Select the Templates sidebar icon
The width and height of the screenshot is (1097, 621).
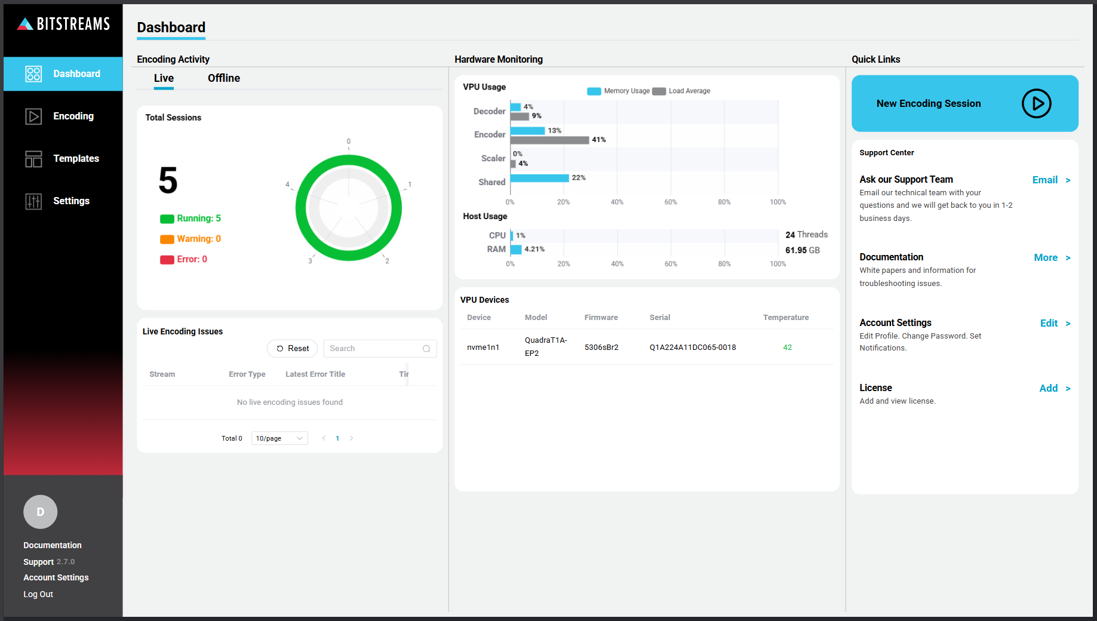tap(33, 159)
